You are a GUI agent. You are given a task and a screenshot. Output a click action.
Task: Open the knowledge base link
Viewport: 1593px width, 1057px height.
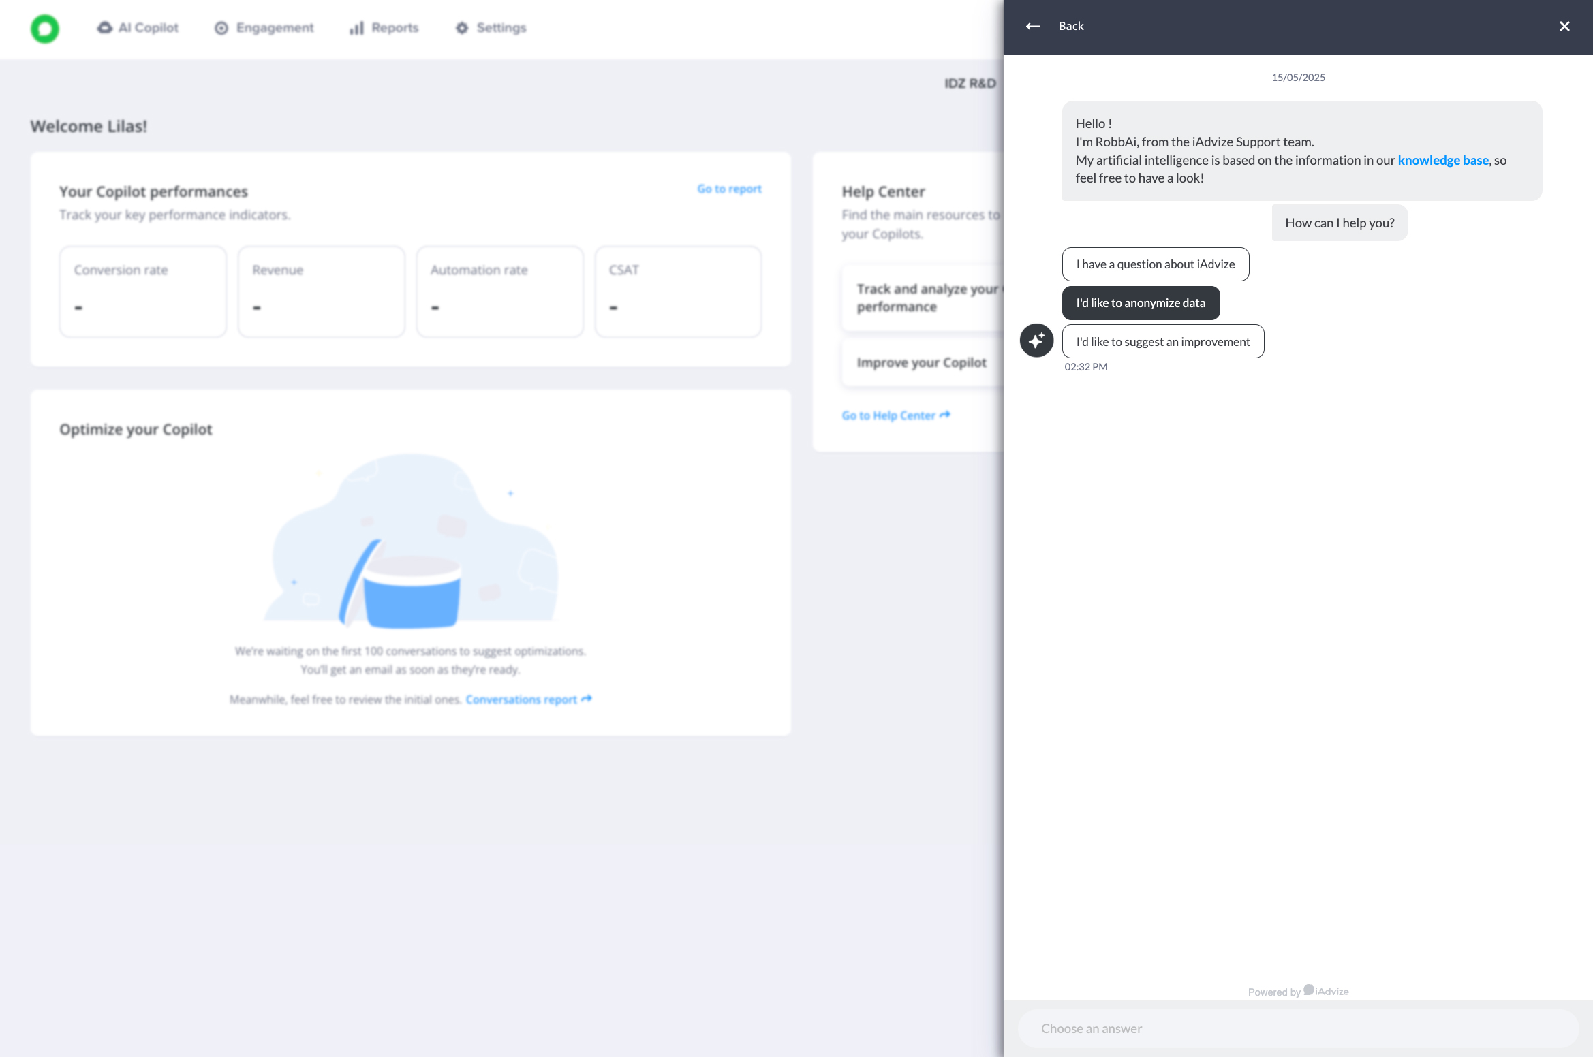tap(1442, 161)
